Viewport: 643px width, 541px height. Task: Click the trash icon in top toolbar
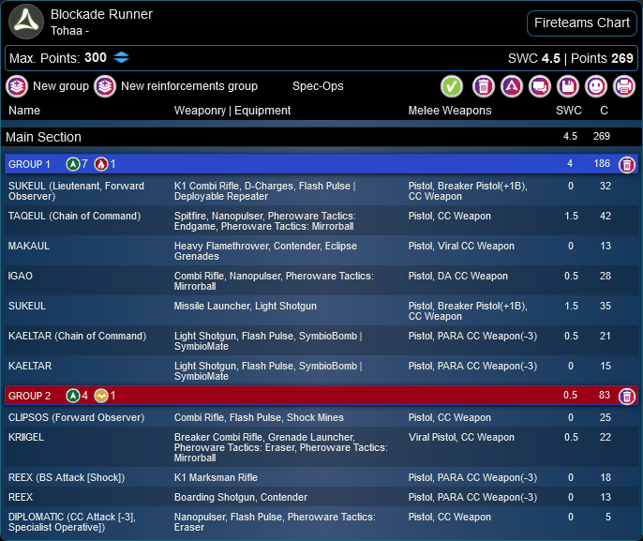pos(484,86)
